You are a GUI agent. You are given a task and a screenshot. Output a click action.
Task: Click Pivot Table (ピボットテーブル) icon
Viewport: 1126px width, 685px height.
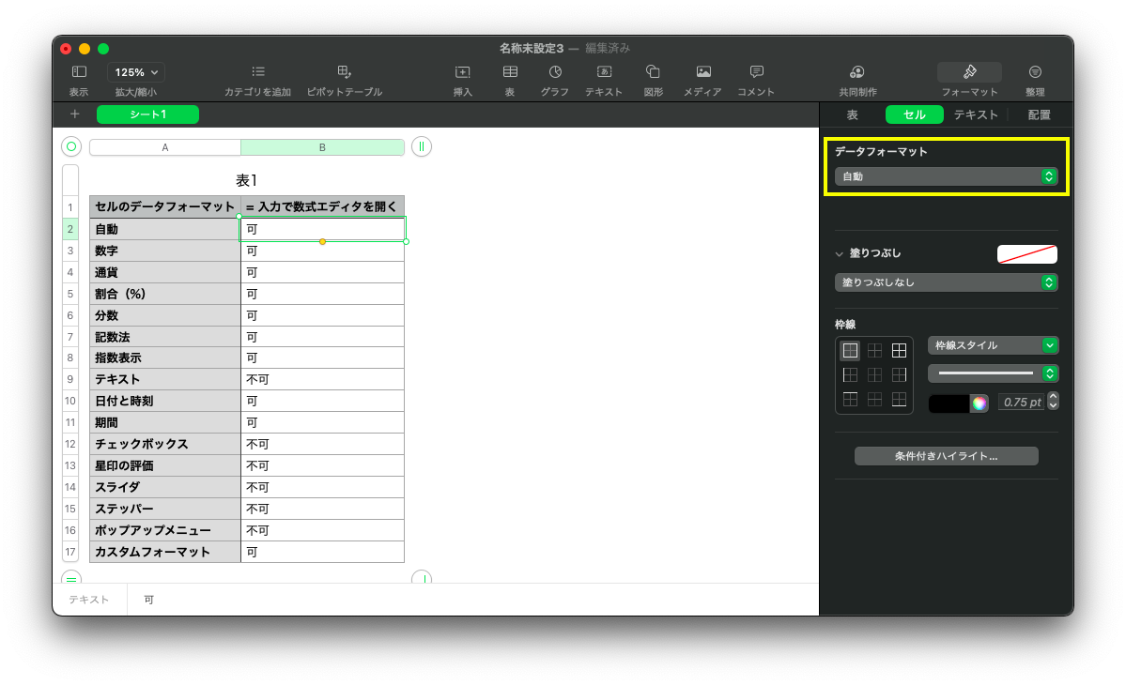click(344, 72)
